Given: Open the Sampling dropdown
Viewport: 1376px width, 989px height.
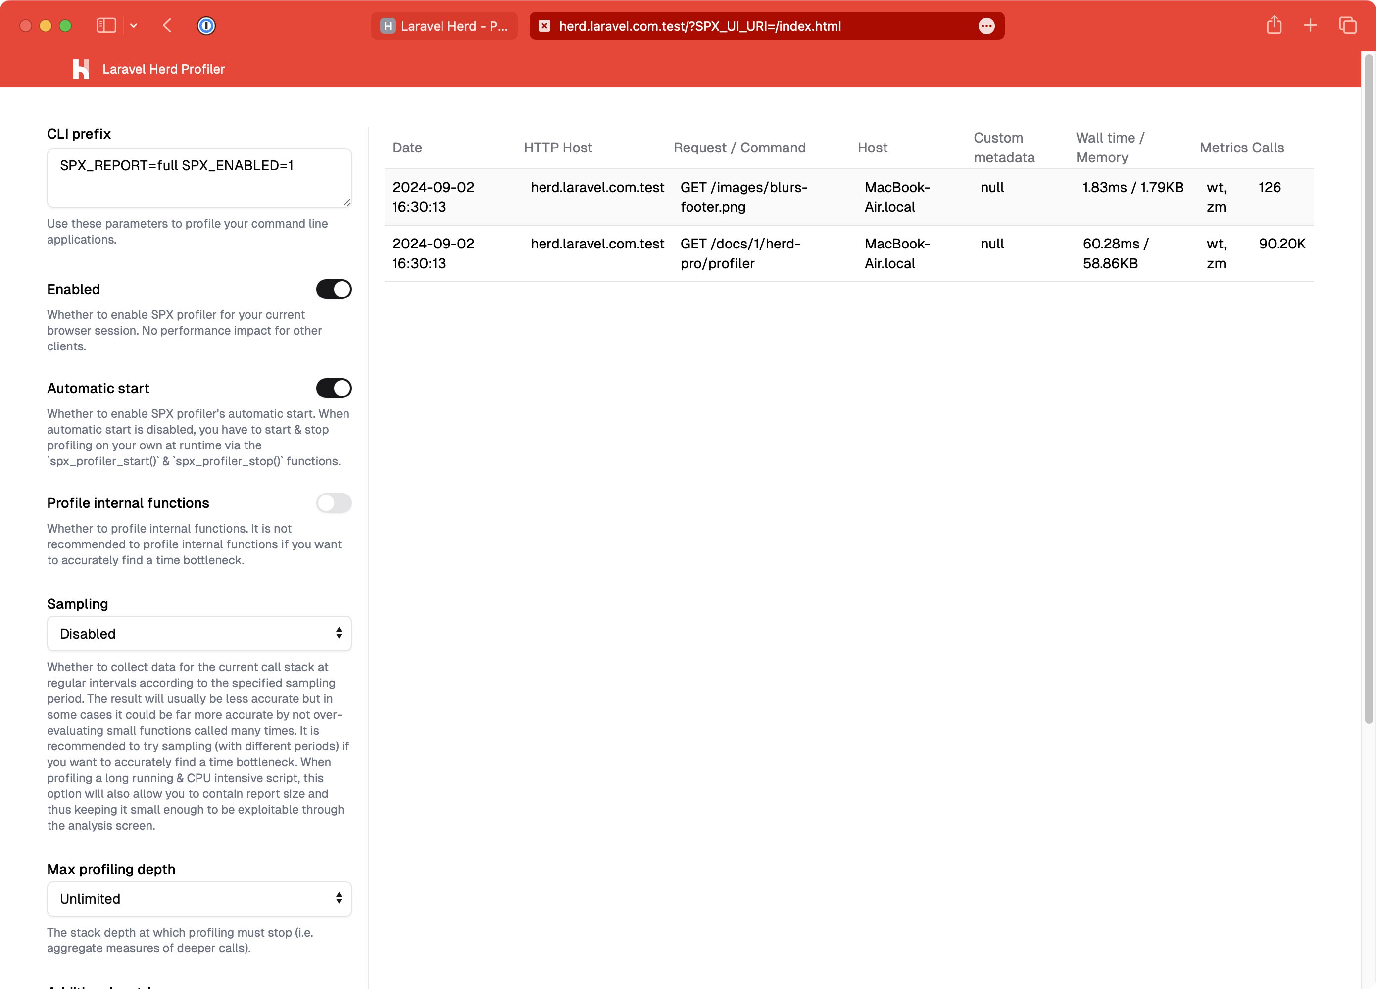Looking at the screenshot, I should point(199,634).
